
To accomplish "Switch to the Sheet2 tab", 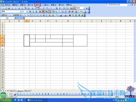I will [20, 91].
